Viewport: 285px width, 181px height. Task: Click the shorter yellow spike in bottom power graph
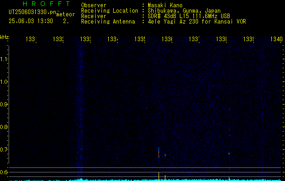click(165, 178)
